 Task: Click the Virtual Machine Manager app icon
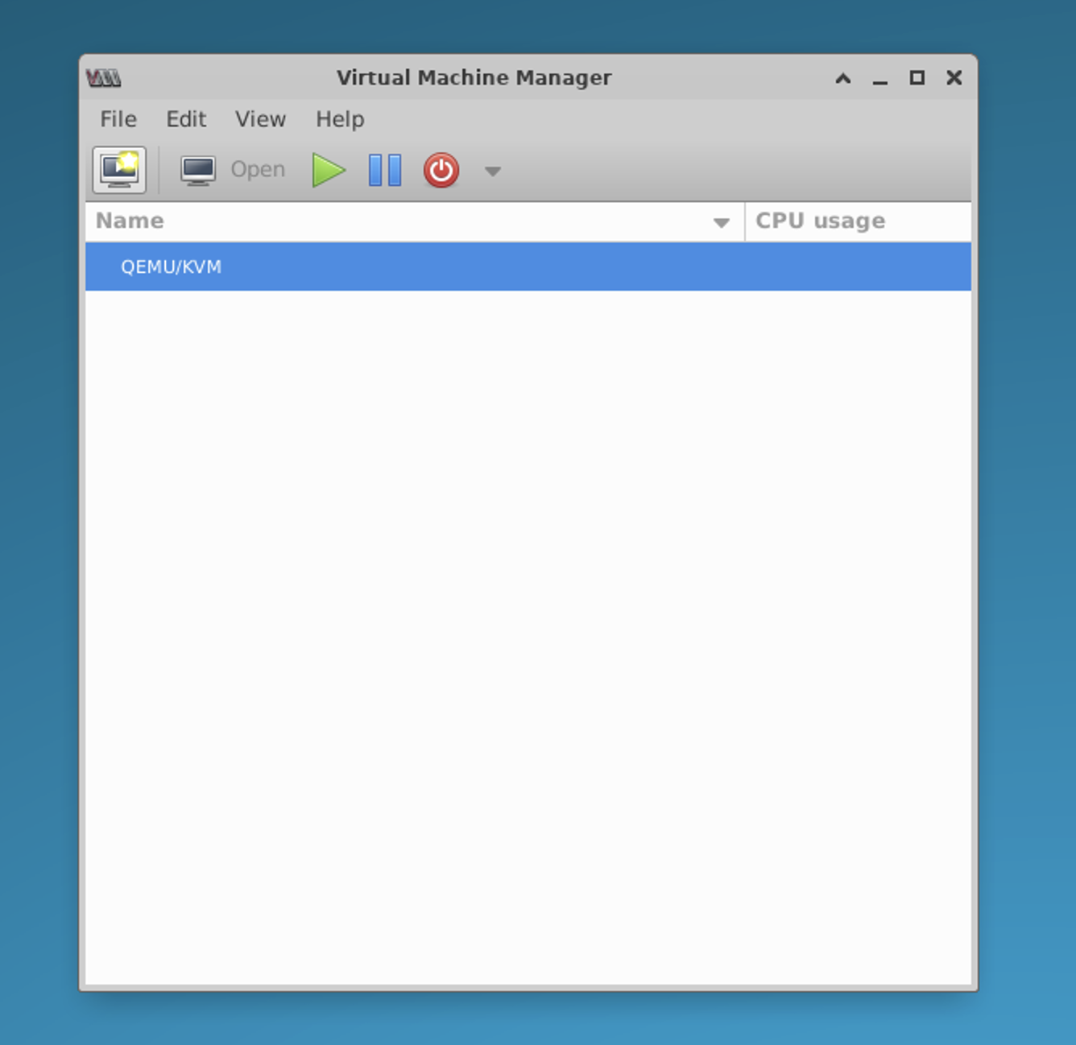click(104, 78)
